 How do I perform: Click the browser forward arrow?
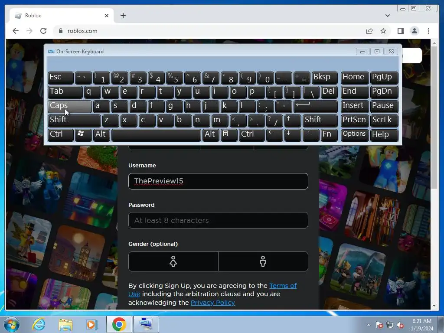click(29, 31)
